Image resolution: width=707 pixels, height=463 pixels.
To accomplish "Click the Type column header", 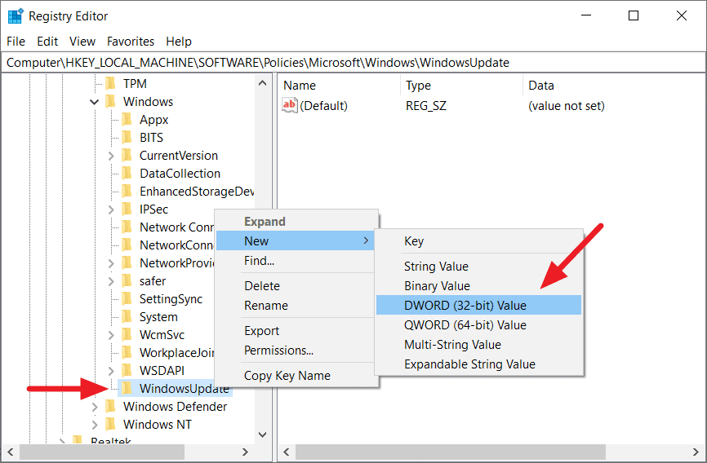I will 462,86.
